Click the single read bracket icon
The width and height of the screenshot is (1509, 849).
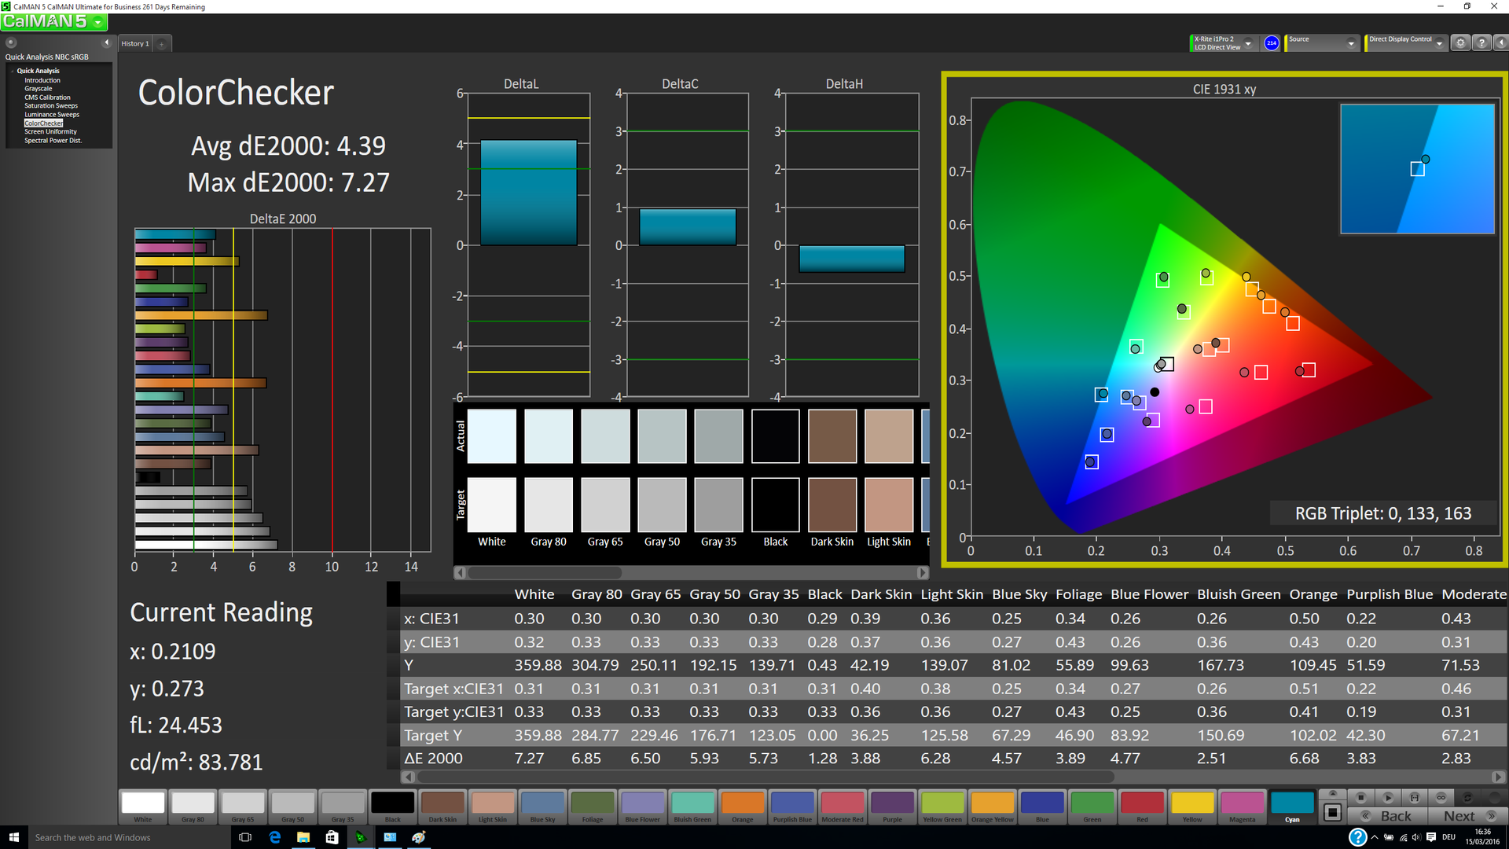click(x=1415, y=796)
